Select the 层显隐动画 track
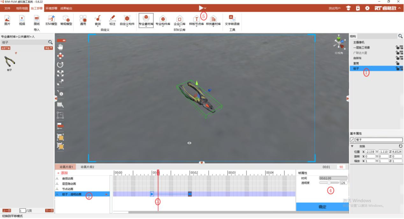This screenshot has height=219, width=404. [x=69, y=184]
